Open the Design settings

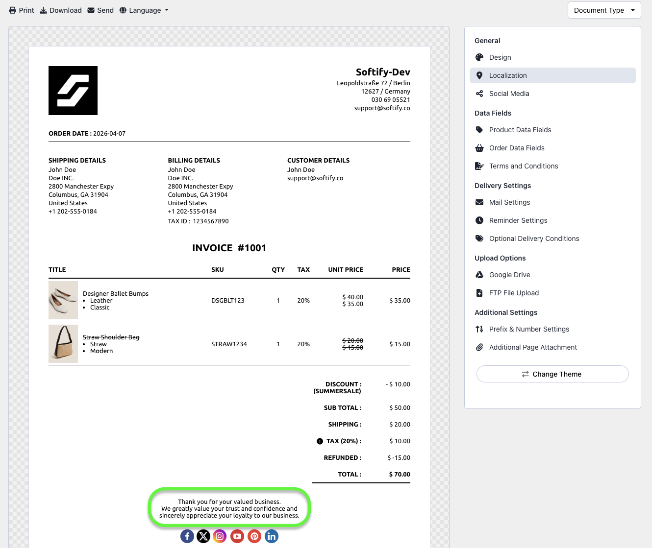click(x=500, y=57)
